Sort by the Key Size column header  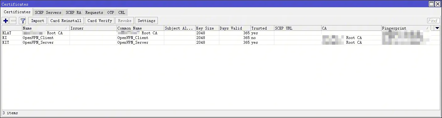pyautogui.click(x=207, y=28)
